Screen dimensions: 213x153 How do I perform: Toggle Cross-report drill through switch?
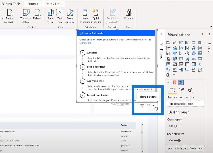click(177, 126)
